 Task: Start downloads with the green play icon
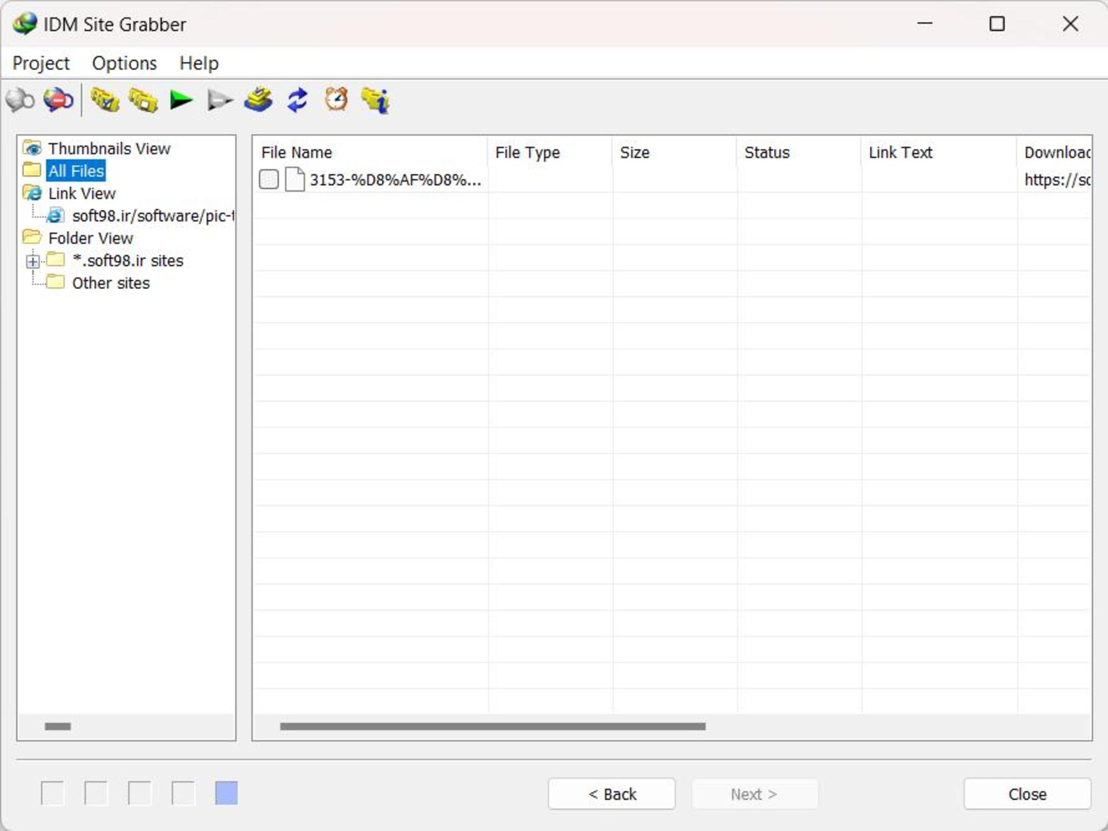click(181, 100)
